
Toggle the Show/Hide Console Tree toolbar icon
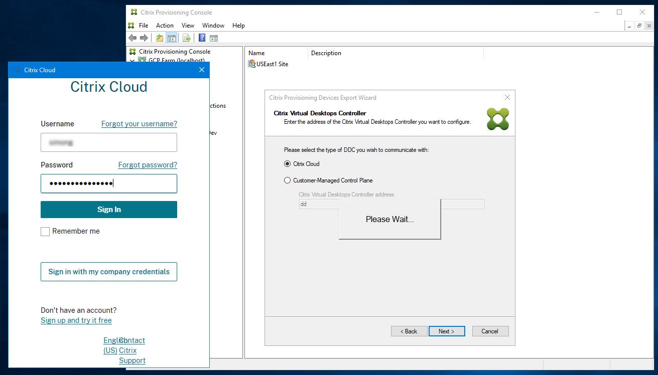pyautogui.click(x=171, y=38)
